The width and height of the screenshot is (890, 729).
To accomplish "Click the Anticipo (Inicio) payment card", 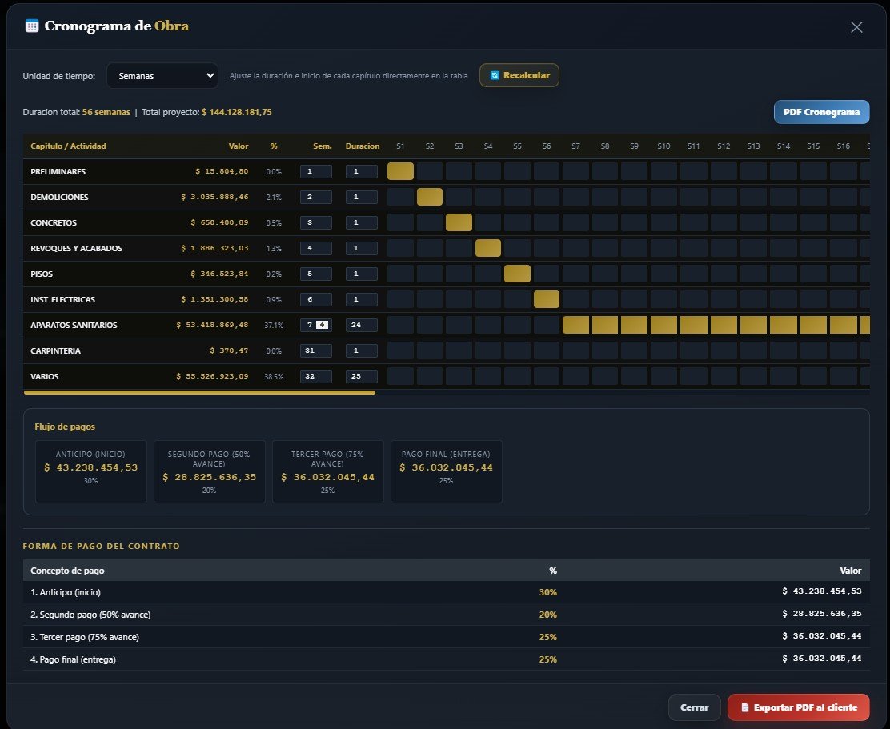I will coord(90,471).
